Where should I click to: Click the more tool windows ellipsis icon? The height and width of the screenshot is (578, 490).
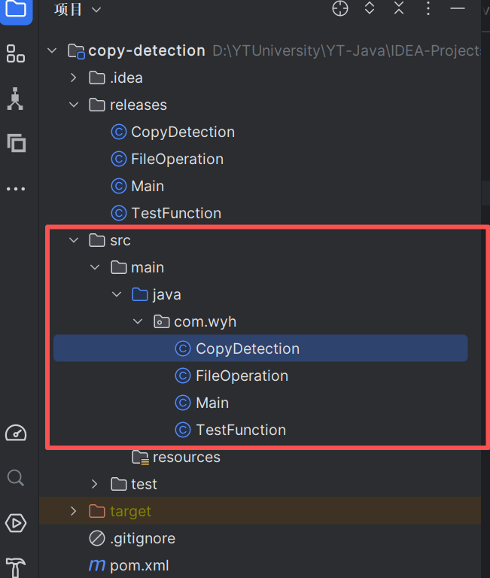pos(16,189)
